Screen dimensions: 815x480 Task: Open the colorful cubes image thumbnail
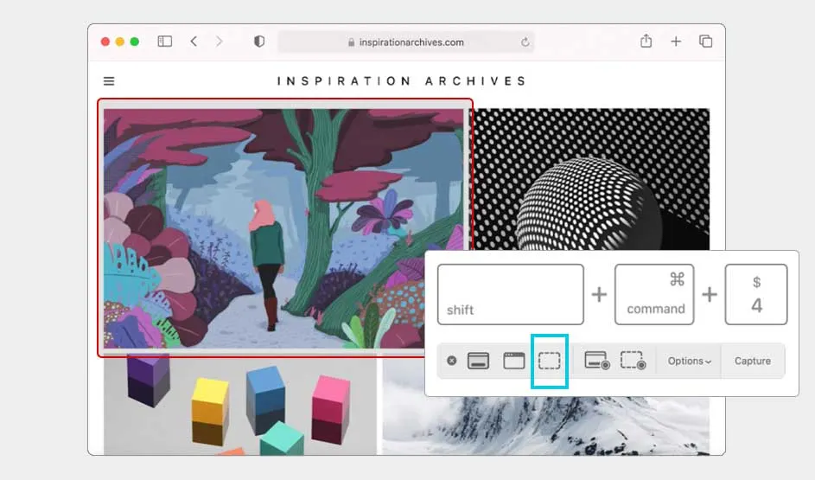tap(240, 404)
